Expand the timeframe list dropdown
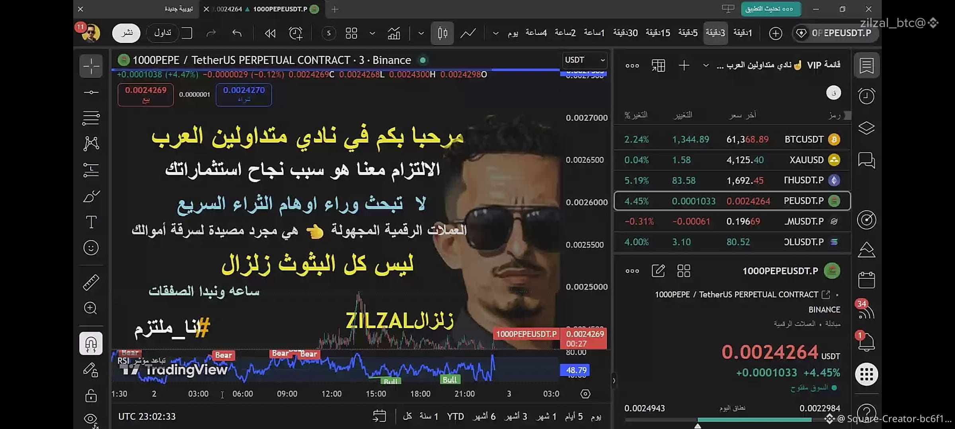 pos(495,33)
